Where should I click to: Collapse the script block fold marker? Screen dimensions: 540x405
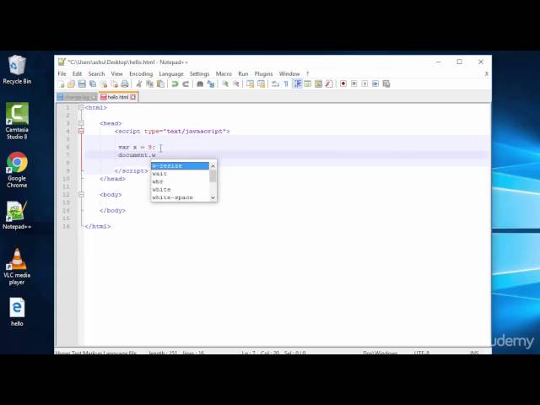[x=81, y=132]
